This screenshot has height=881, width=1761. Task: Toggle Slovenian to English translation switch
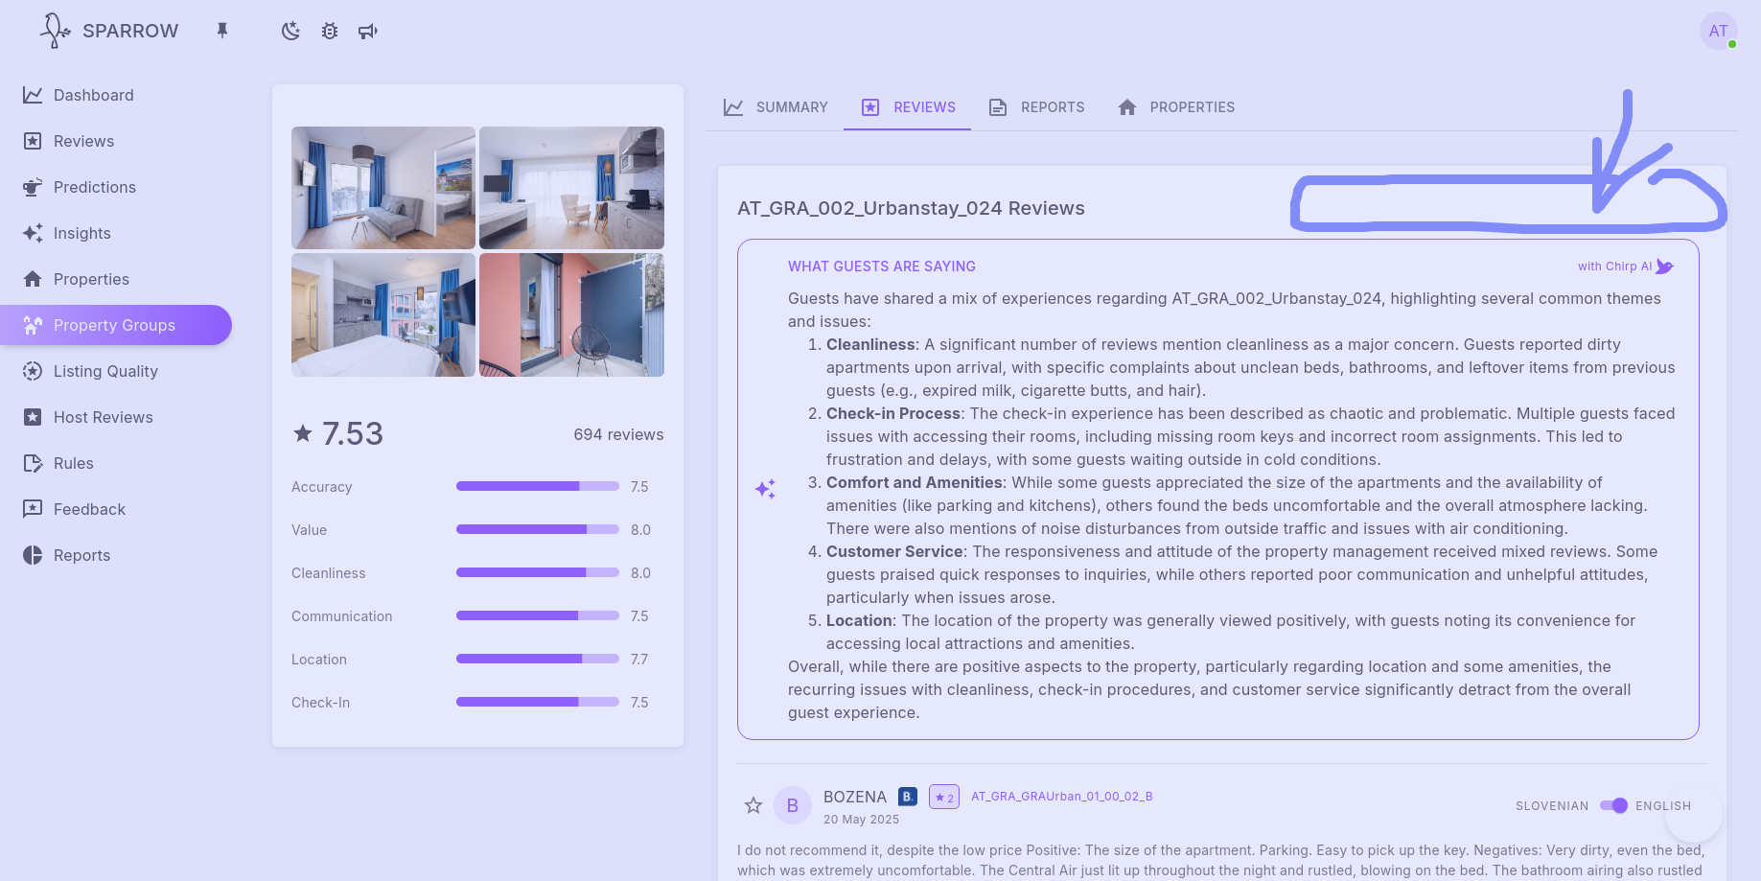point(1613,805)
